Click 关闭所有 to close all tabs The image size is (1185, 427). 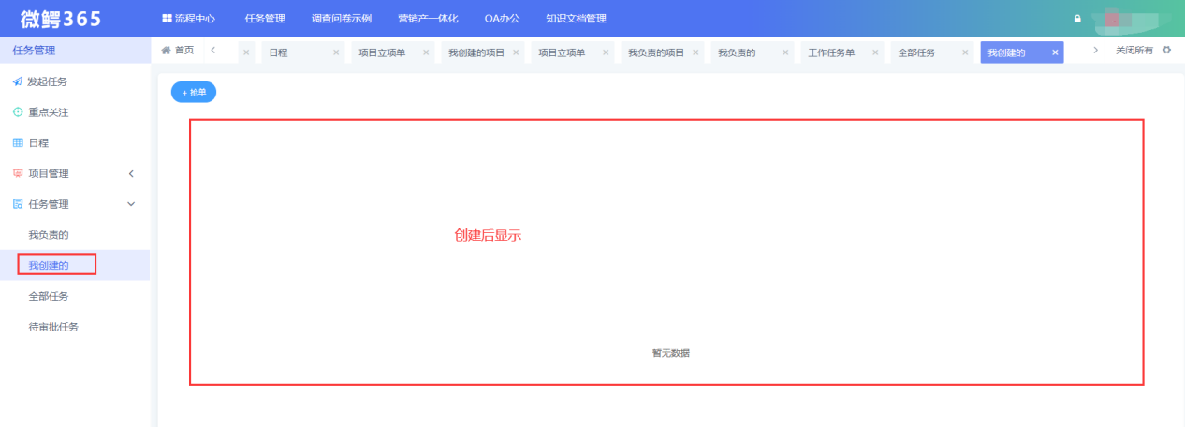click(1134, 51)
